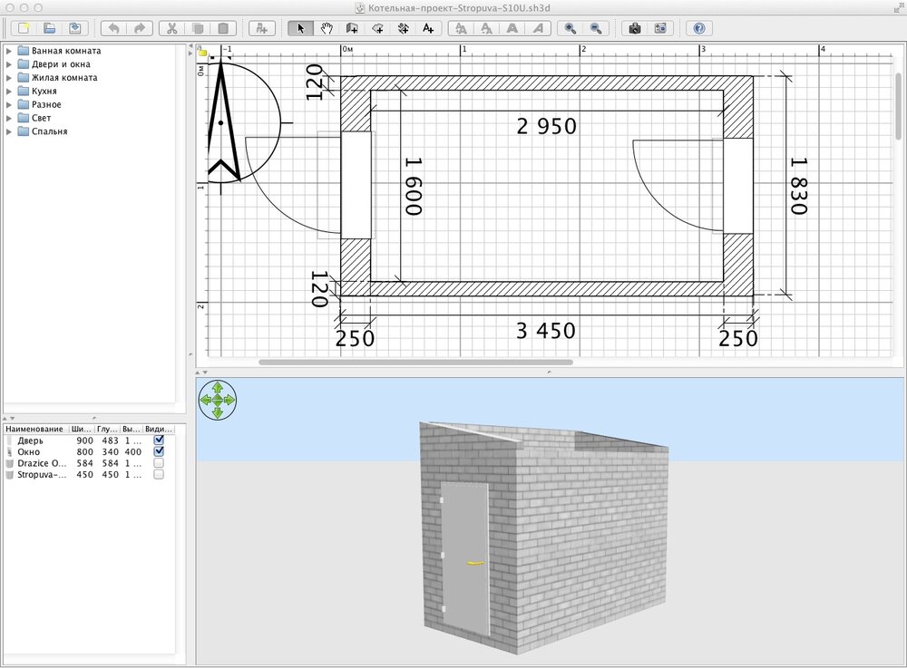
Task: Click the Zoom in magnifier icon
Action: tap(571, 28)
